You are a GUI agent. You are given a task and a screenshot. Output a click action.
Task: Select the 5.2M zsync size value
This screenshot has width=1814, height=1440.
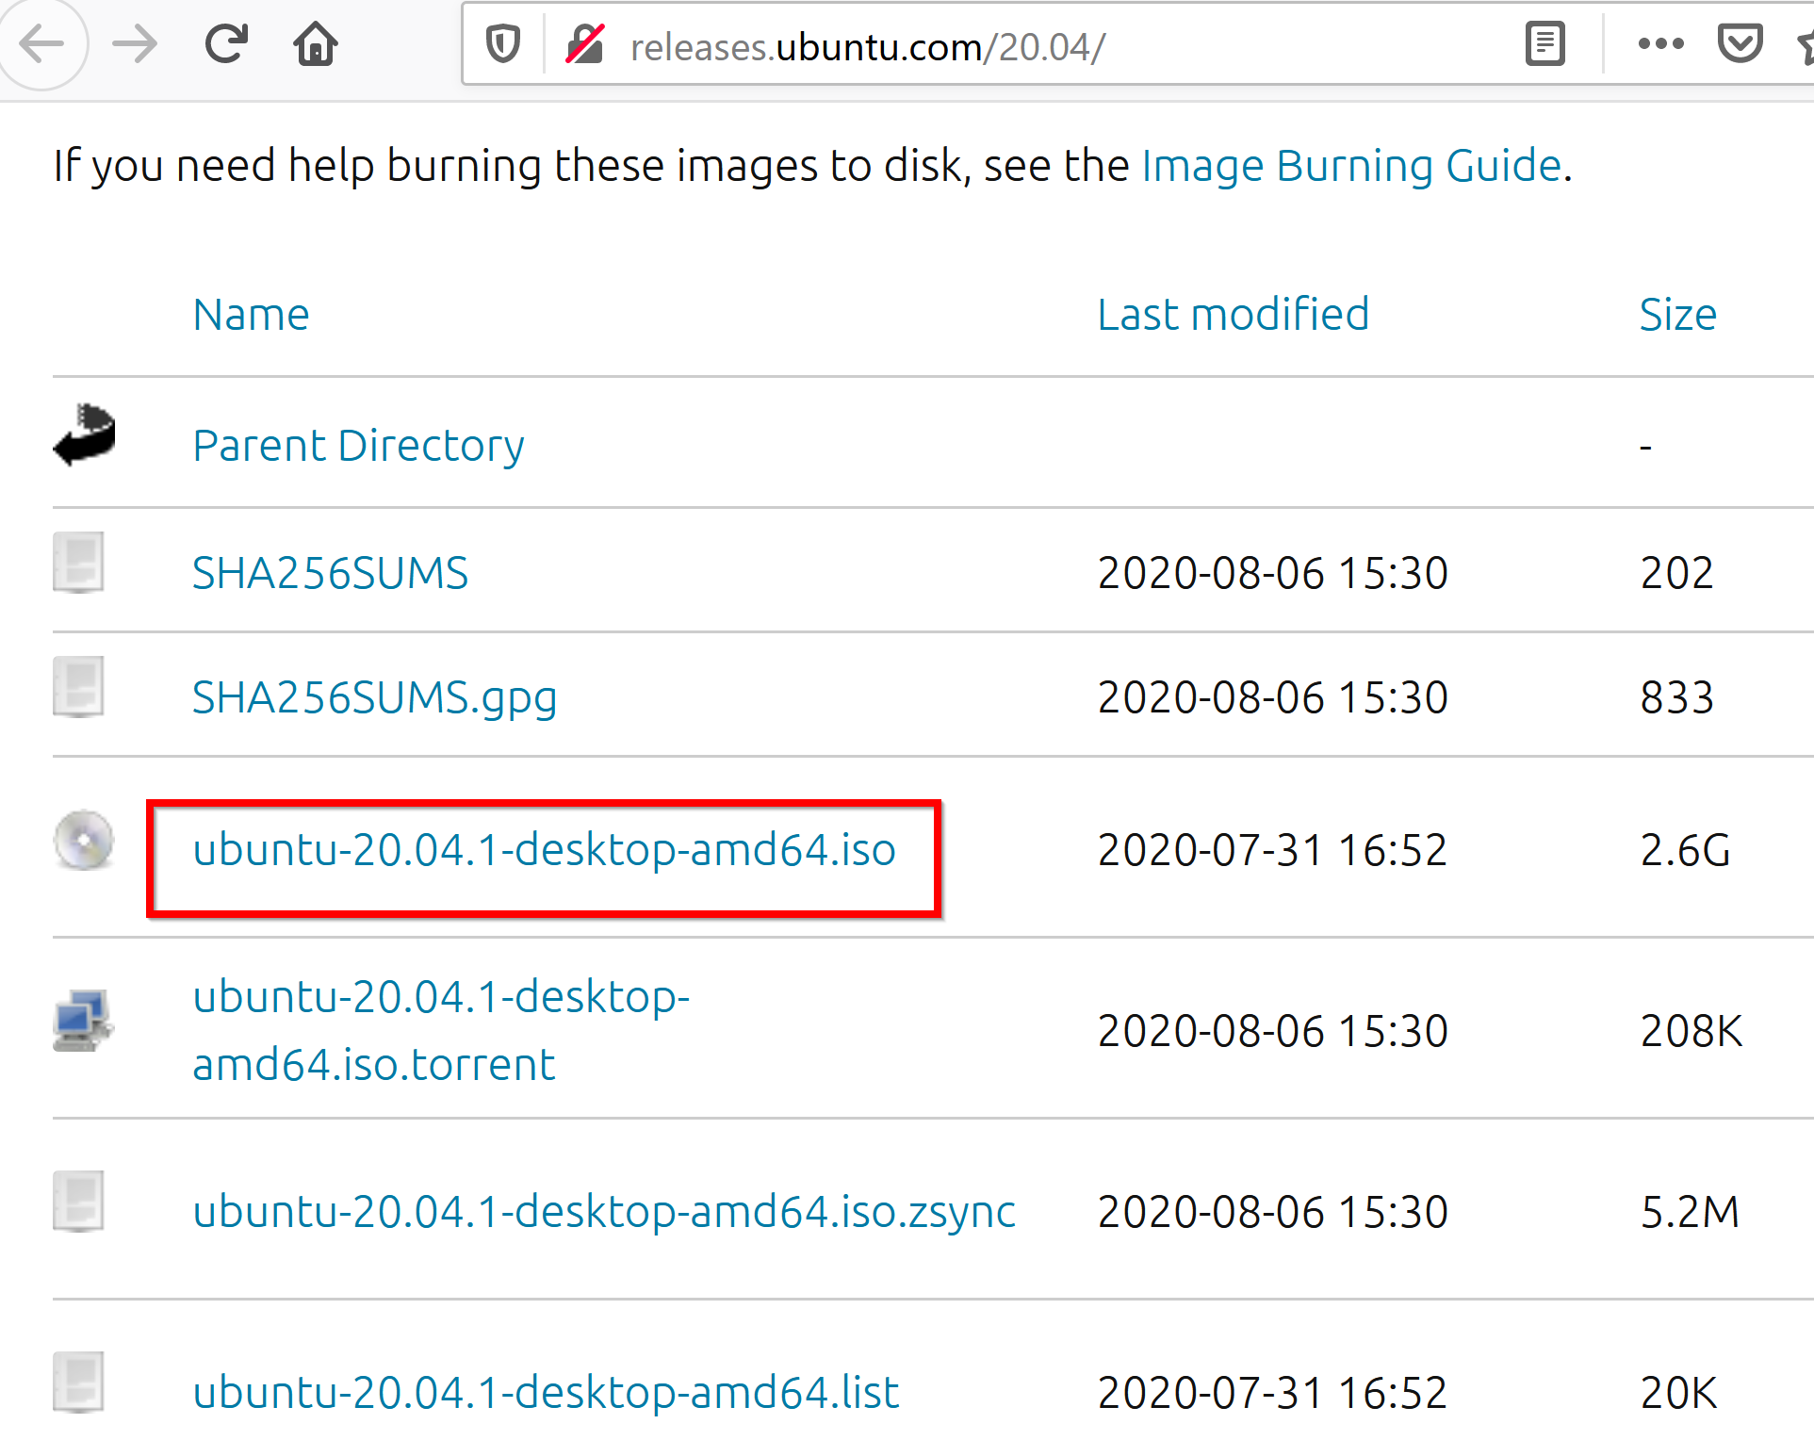pos(1690,1212)
